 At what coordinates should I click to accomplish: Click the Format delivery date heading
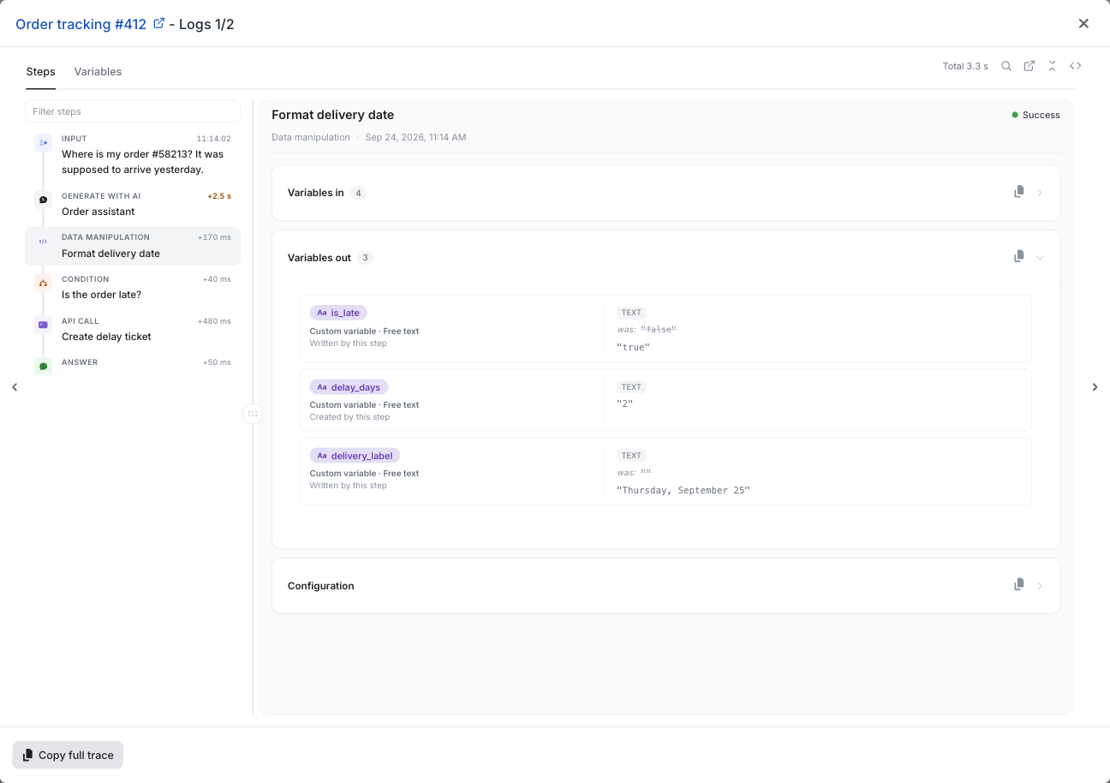pos(332,115)
